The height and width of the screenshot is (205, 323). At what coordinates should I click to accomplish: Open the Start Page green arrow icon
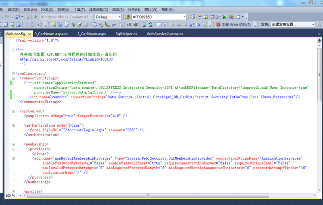225,17
